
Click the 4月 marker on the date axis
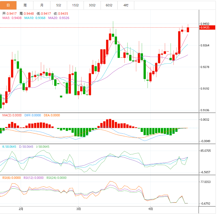tap(150, 209)
